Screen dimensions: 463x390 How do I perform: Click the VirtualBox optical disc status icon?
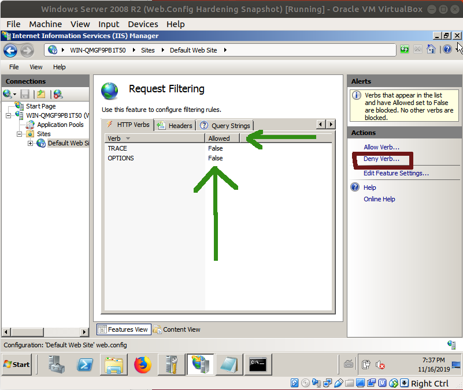click(305, 383)
